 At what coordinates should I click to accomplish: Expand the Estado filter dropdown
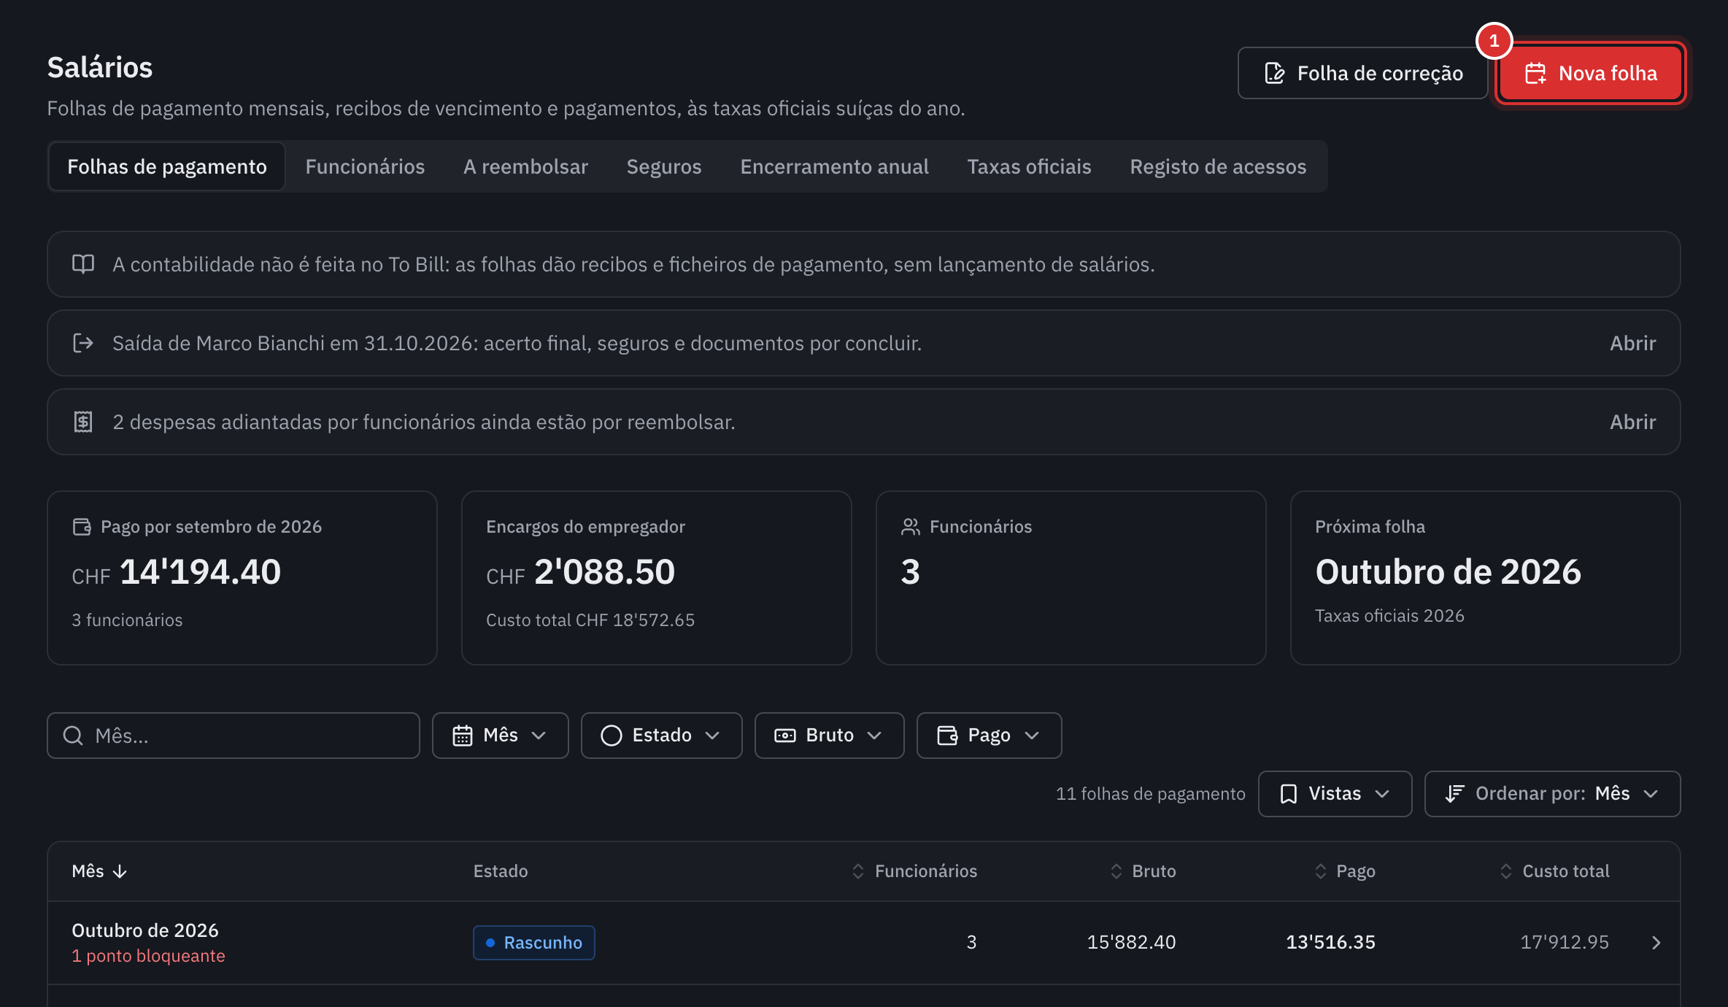pyautogui.click(x=661, y=736)
